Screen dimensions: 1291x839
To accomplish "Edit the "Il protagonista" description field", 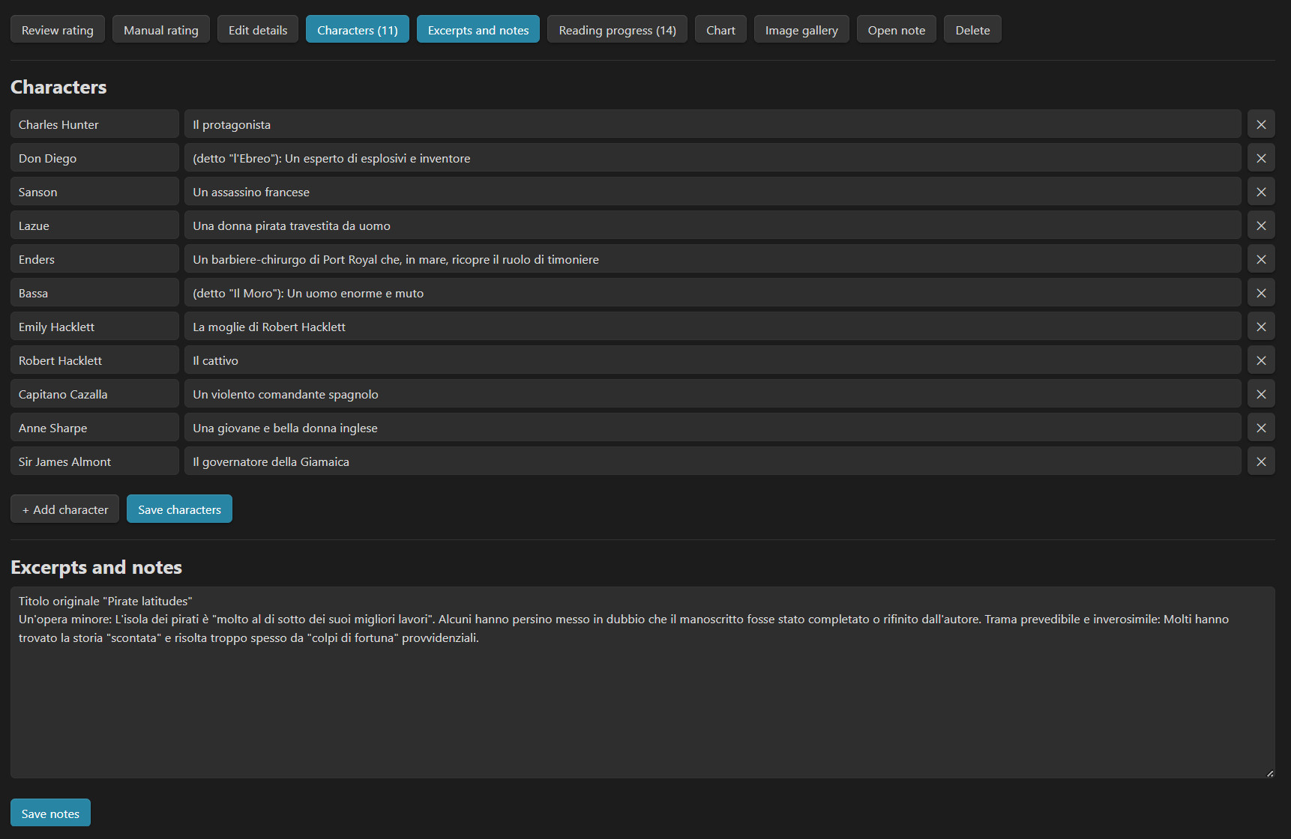I will pyautogui.click(x=713, y=124).
